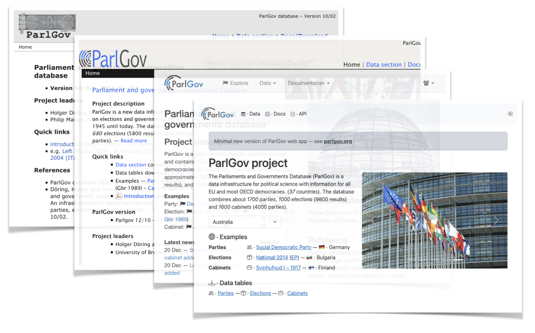This screenshot has height=333, width=535.
Task: Click the European flags carousel photo
Action: point(435,220)
